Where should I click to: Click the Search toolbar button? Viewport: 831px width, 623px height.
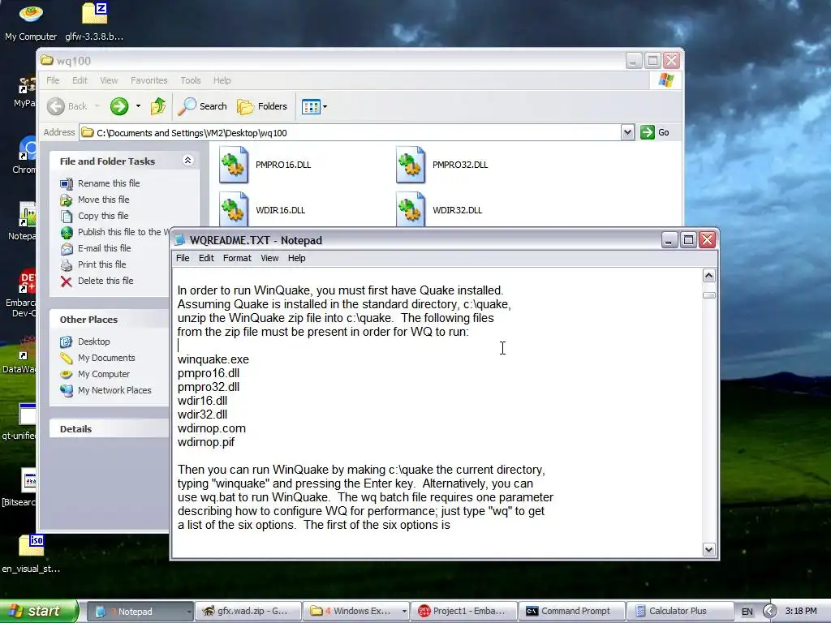202,106
